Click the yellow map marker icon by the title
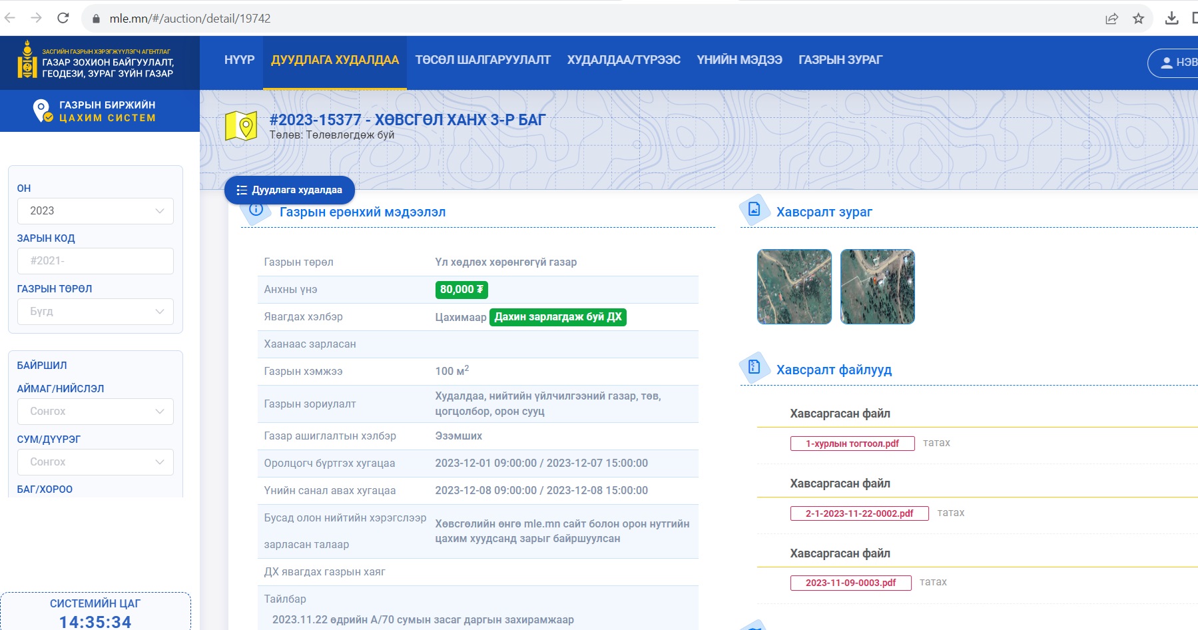This screenshot has height=630, width=1198. coord(241,125)
